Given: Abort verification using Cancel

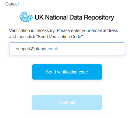Looking at the screenshot, I should pos(12,4).
